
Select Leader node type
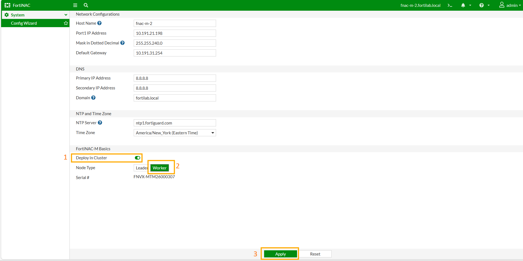coord(142,168)
